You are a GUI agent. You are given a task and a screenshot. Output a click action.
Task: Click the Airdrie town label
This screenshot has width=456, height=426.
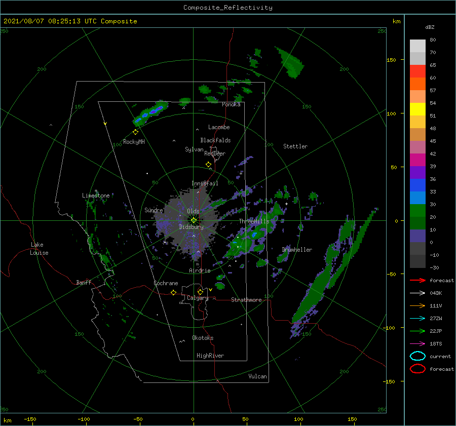click(200, 270)
